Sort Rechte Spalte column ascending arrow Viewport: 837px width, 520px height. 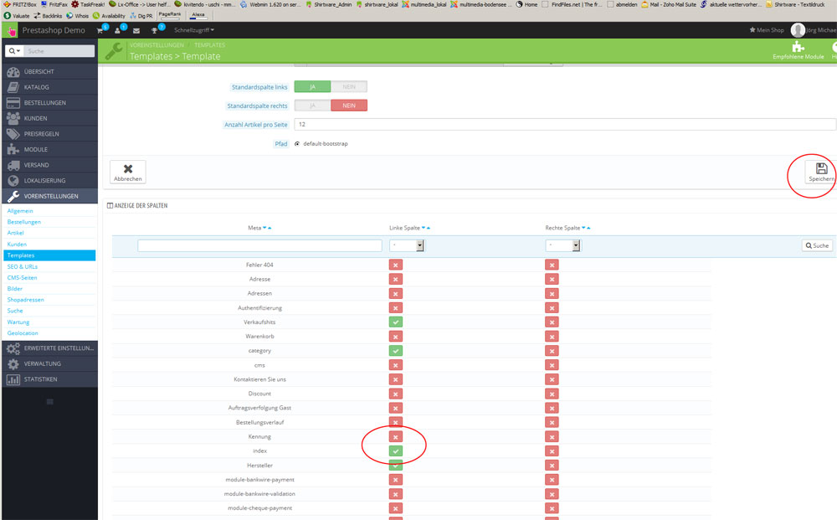[x=588, y=228]
